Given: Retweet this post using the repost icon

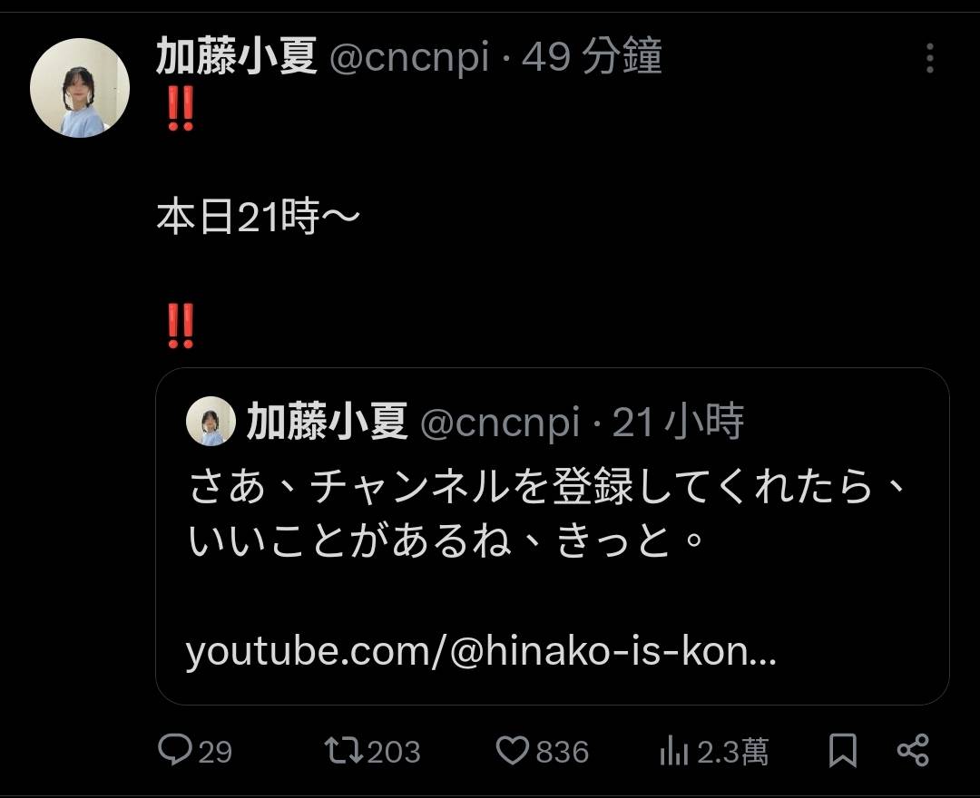Looking at the screenshot, I should (x=345, y=750).
